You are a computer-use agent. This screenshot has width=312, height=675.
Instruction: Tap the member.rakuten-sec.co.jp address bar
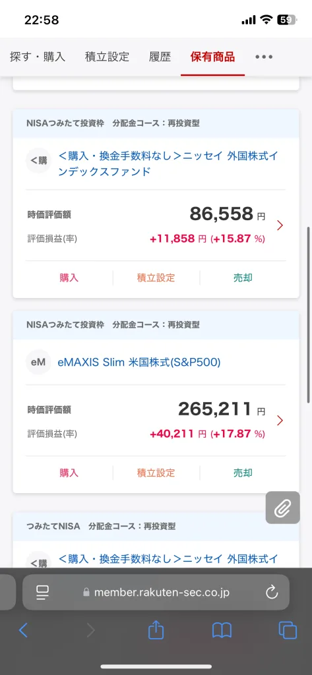pyautogui.click(x=156, y=593)
